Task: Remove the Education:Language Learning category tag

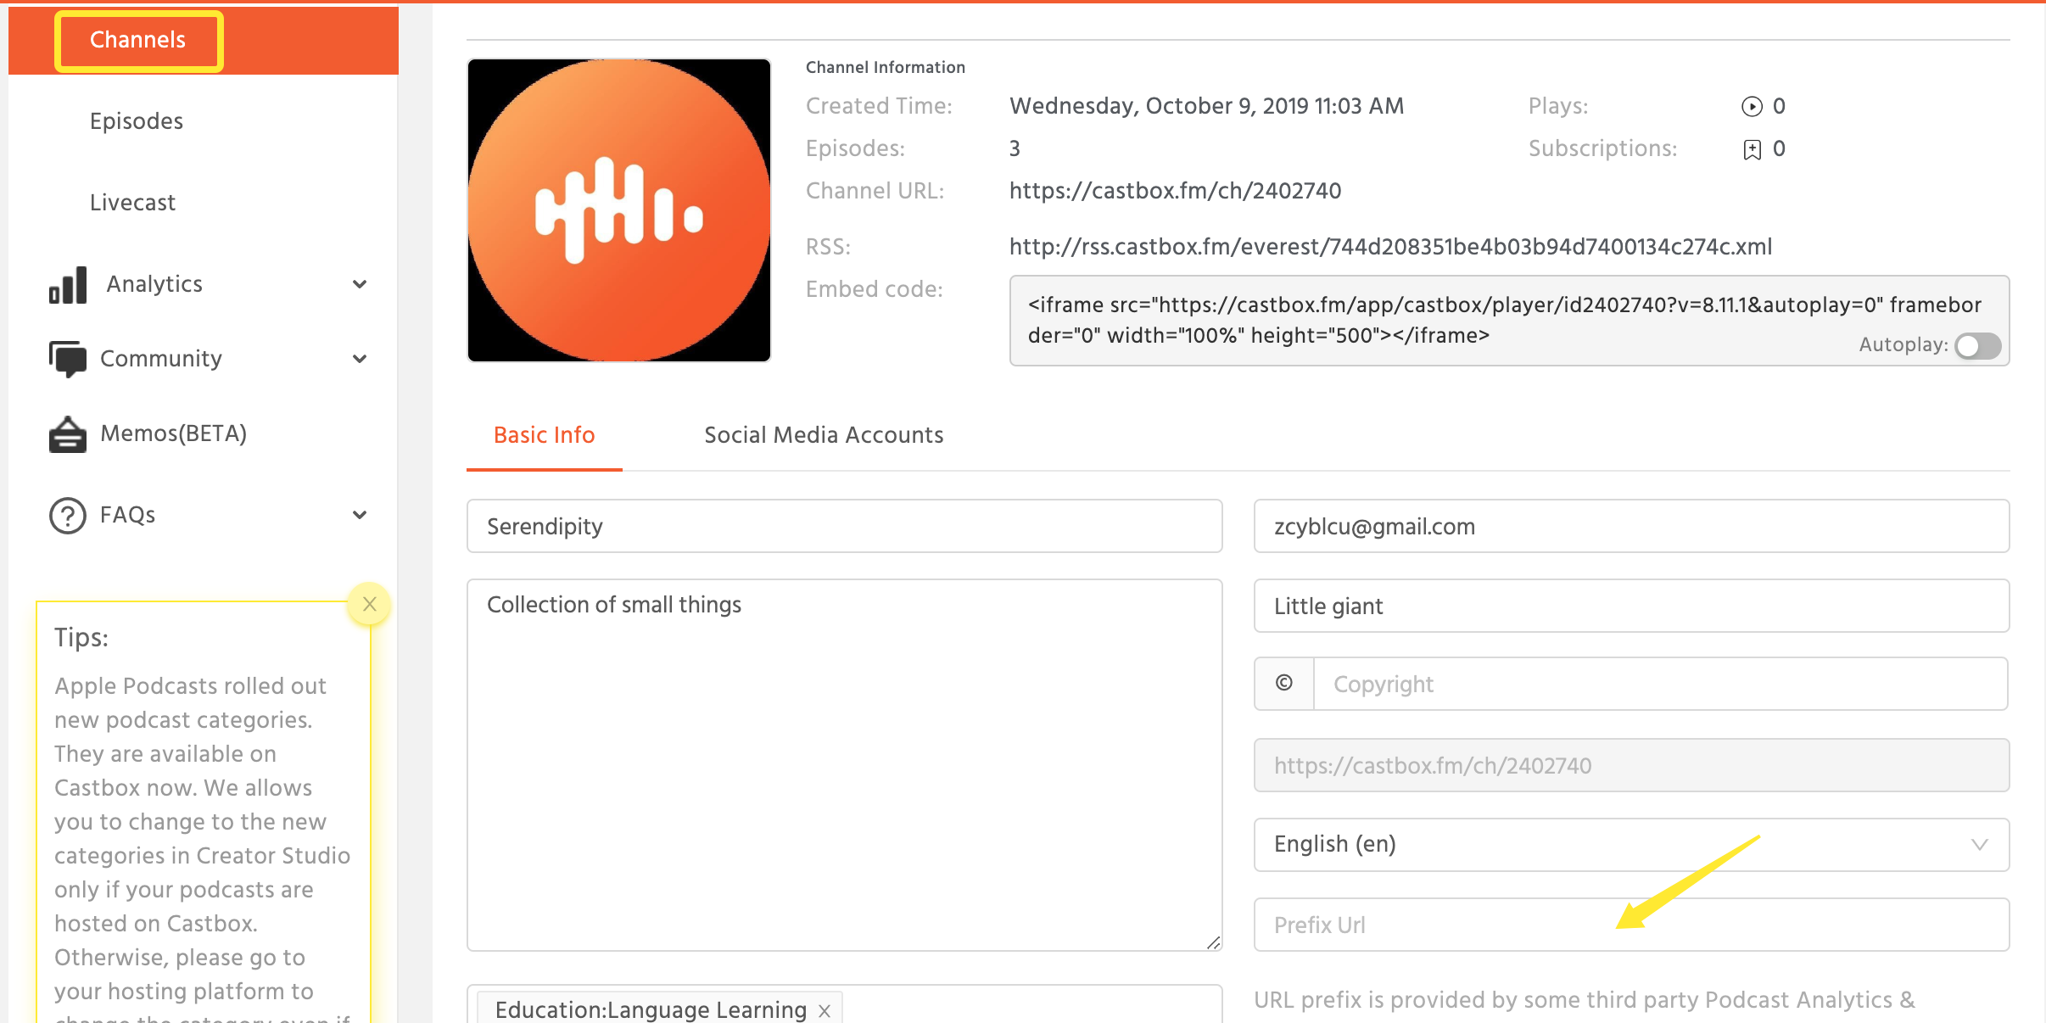Action: pos(825,1010)
